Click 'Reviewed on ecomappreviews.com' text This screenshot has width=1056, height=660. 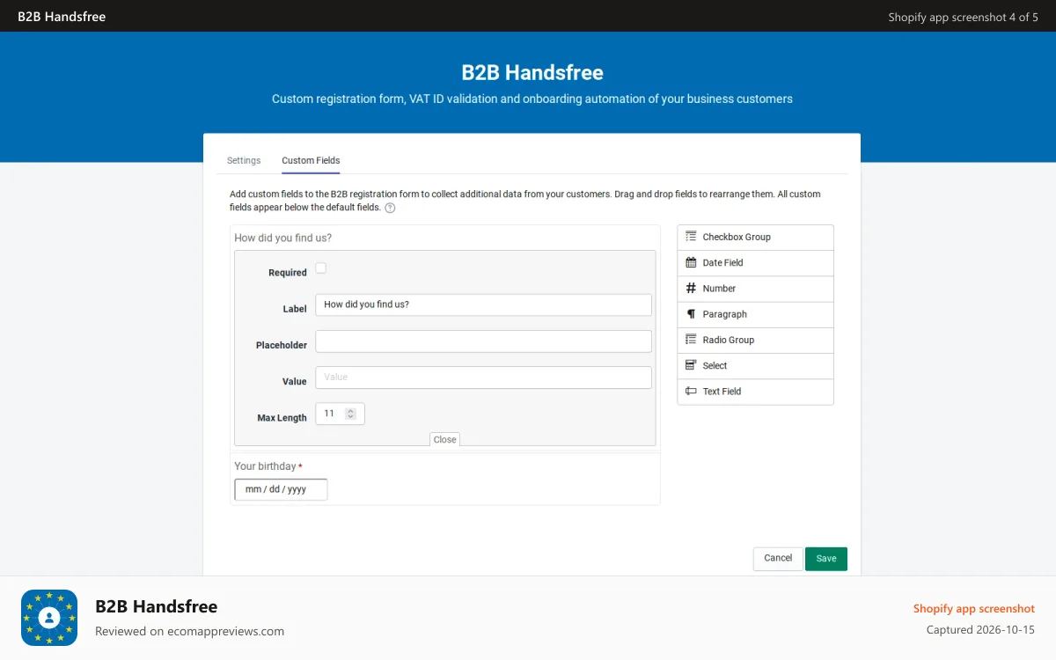click(189, 631)
